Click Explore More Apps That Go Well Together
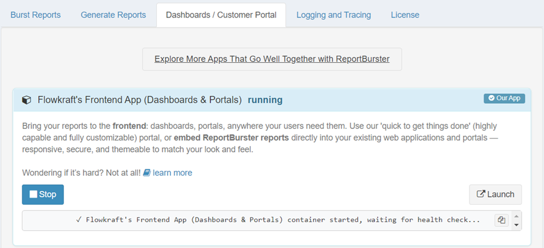The height and width of the screenshot is (248, 544). pyautogui.click(x=272, y=59)
